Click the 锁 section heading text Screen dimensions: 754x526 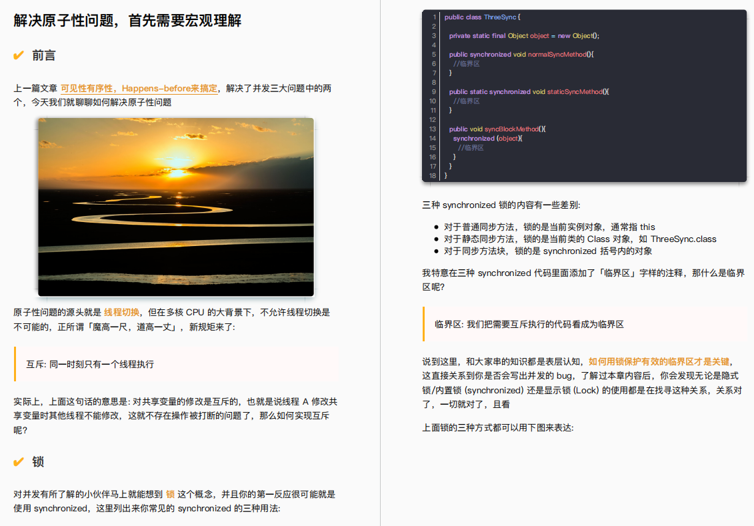[38, 462]
